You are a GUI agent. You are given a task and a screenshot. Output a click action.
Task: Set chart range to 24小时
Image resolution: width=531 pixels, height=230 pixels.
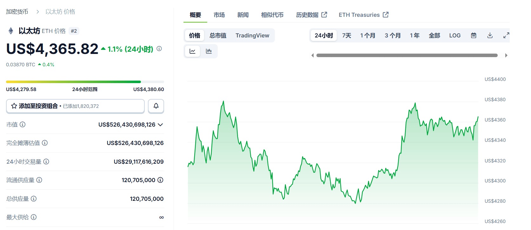(324, 36)
